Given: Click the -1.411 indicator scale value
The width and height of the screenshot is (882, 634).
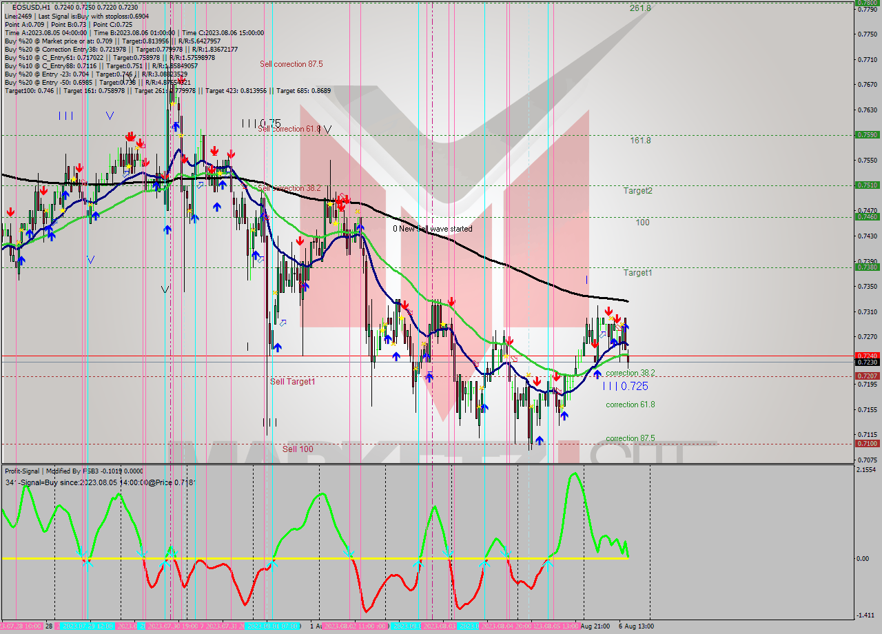Looking at the screenshot, I should 866,615.
